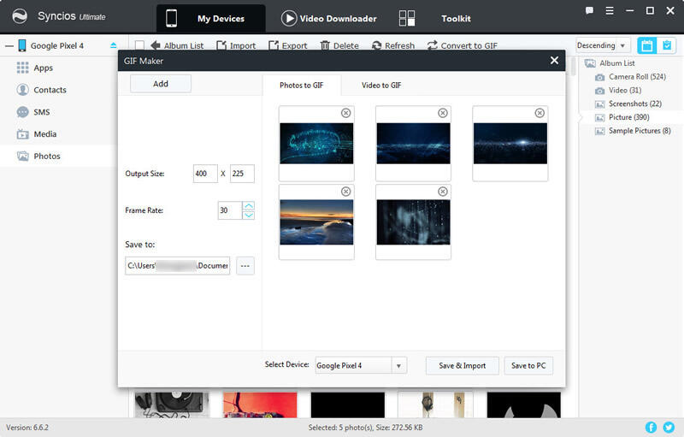
Task: Open the Toolkit tab
Action: (x=435, y=18)
